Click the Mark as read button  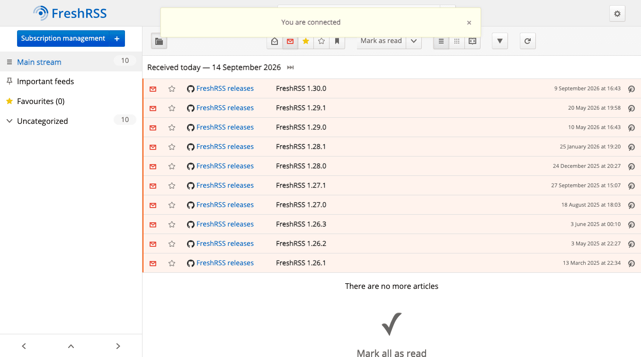click(x=381, y=41)
